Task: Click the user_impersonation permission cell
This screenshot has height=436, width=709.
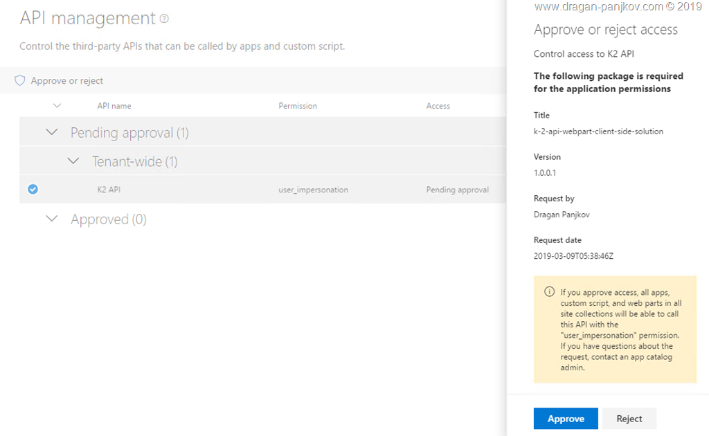Action: pyautogui.click(x=313, y=190)
